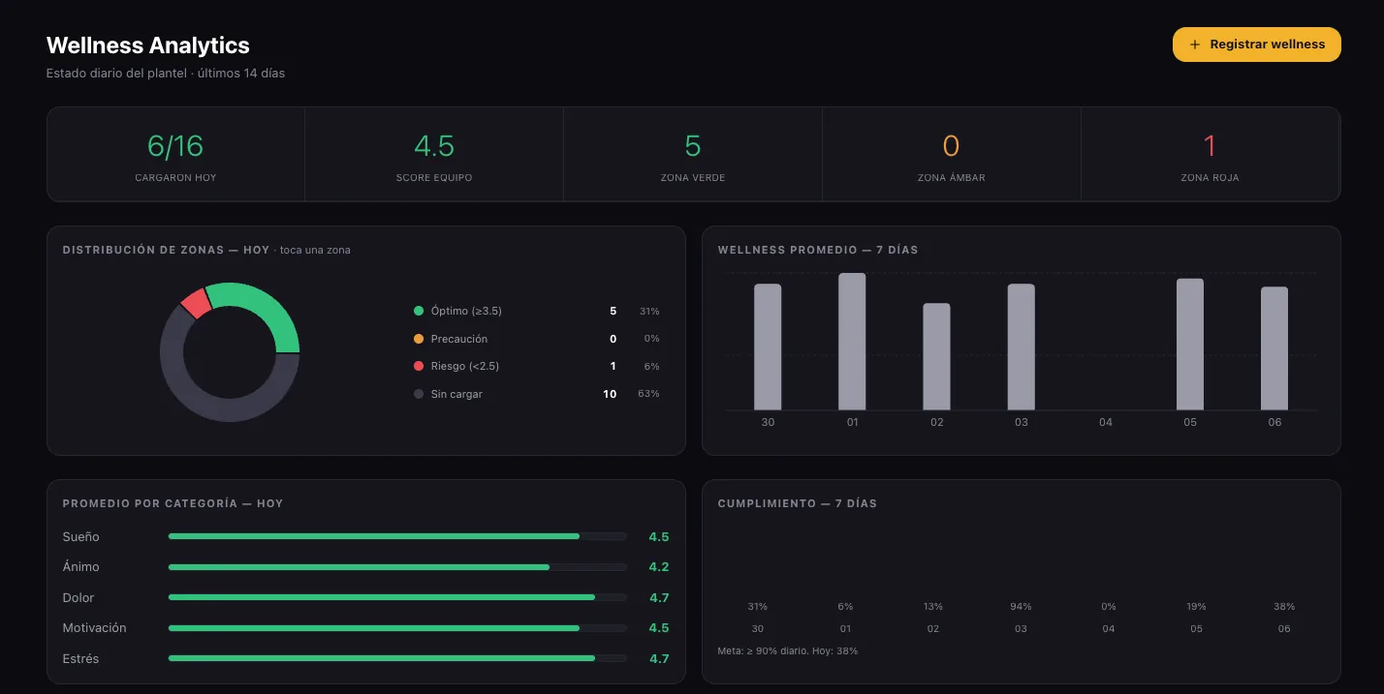Click the Meta ≥ 90% diario note
Viewport: 1384px width, 694px height.
click(x=788, y=650)
